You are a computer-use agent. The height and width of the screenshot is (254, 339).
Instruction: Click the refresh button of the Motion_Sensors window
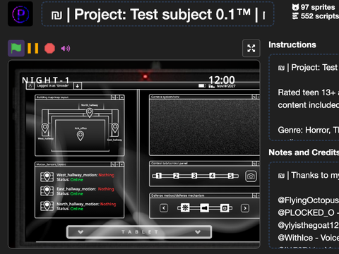tap(113, 164)
